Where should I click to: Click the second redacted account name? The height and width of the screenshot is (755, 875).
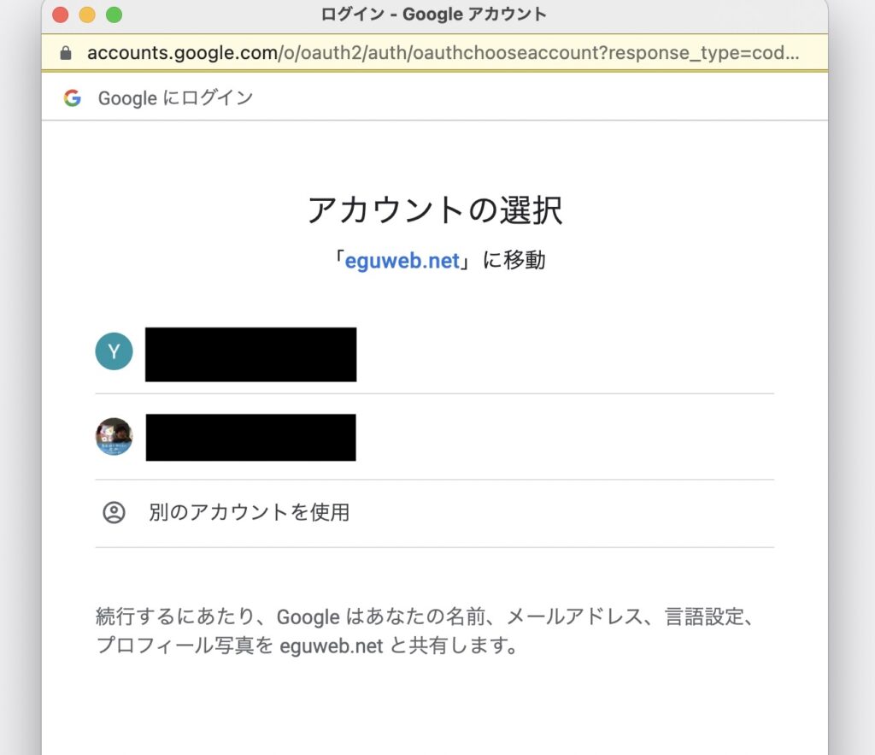[x=250, y=438]
